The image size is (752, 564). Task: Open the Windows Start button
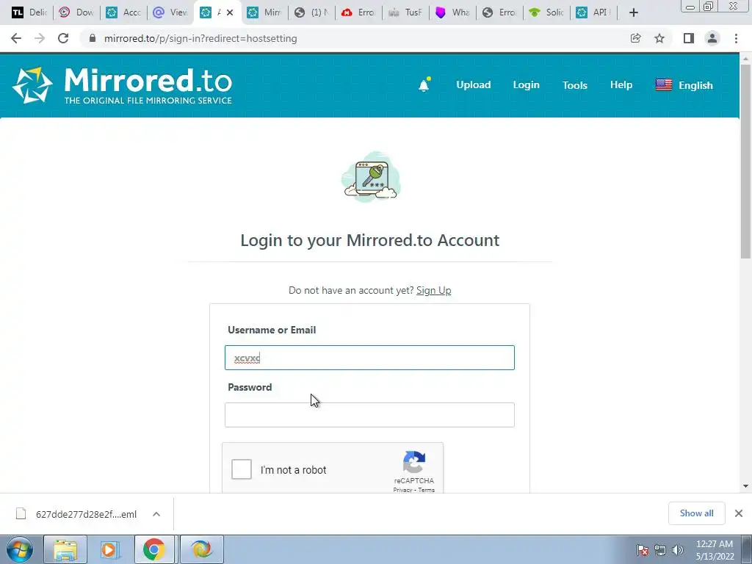coord(20,549)
